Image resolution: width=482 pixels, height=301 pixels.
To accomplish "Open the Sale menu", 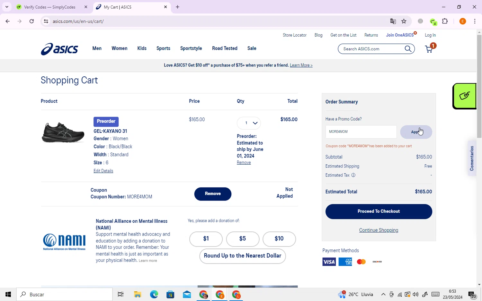I will pyautogui.click(x=252, y=48).
